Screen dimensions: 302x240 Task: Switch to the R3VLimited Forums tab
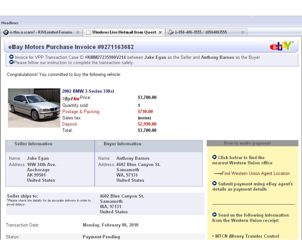pos(42,32)
